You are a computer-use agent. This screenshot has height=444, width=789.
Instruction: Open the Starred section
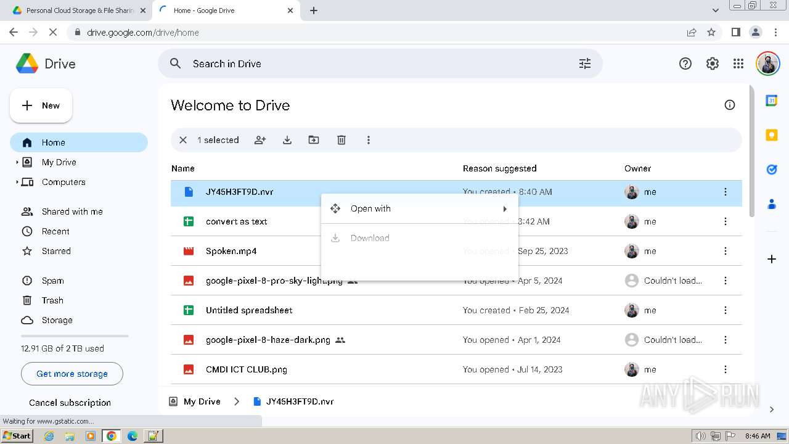pos(56,251)
